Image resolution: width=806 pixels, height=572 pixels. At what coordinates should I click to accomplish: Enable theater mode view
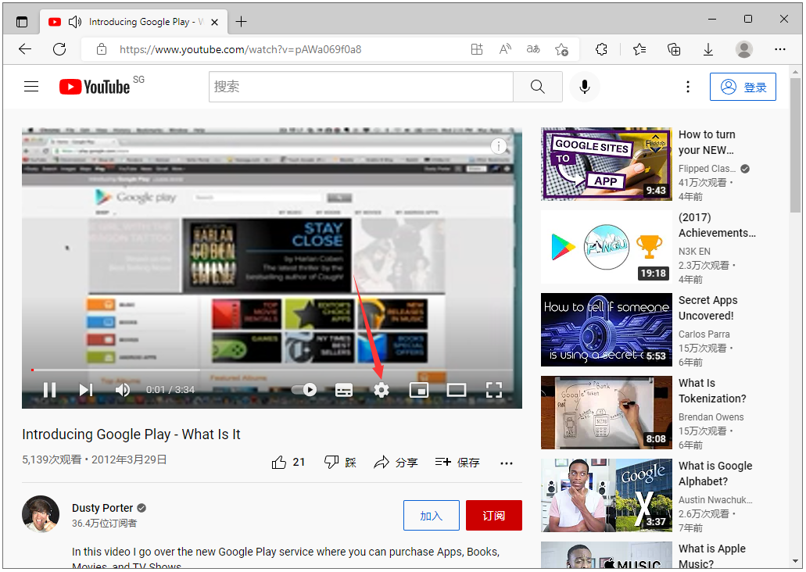click(x=457, y=390)
